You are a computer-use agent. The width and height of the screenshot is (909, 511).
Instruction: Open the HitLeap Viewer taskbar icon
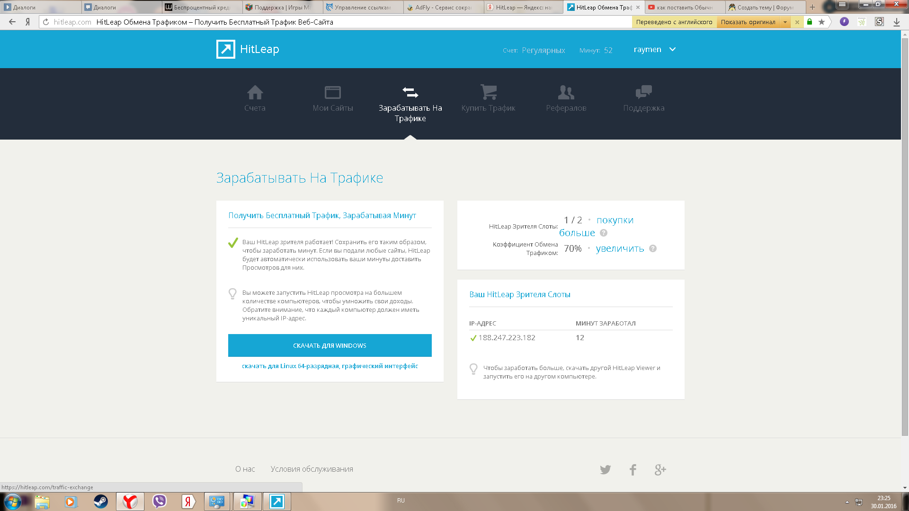coord(277,502)
